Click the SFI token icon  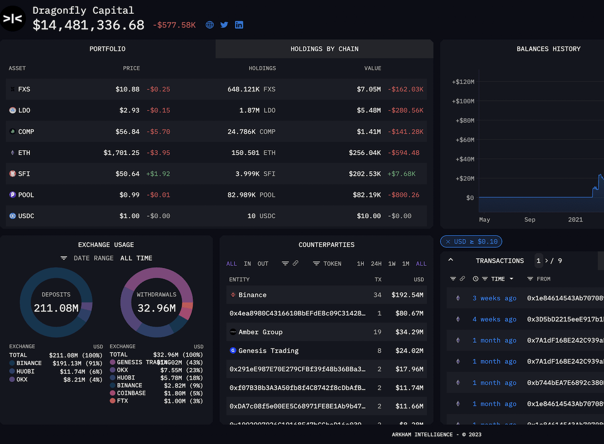pos(13,174)
